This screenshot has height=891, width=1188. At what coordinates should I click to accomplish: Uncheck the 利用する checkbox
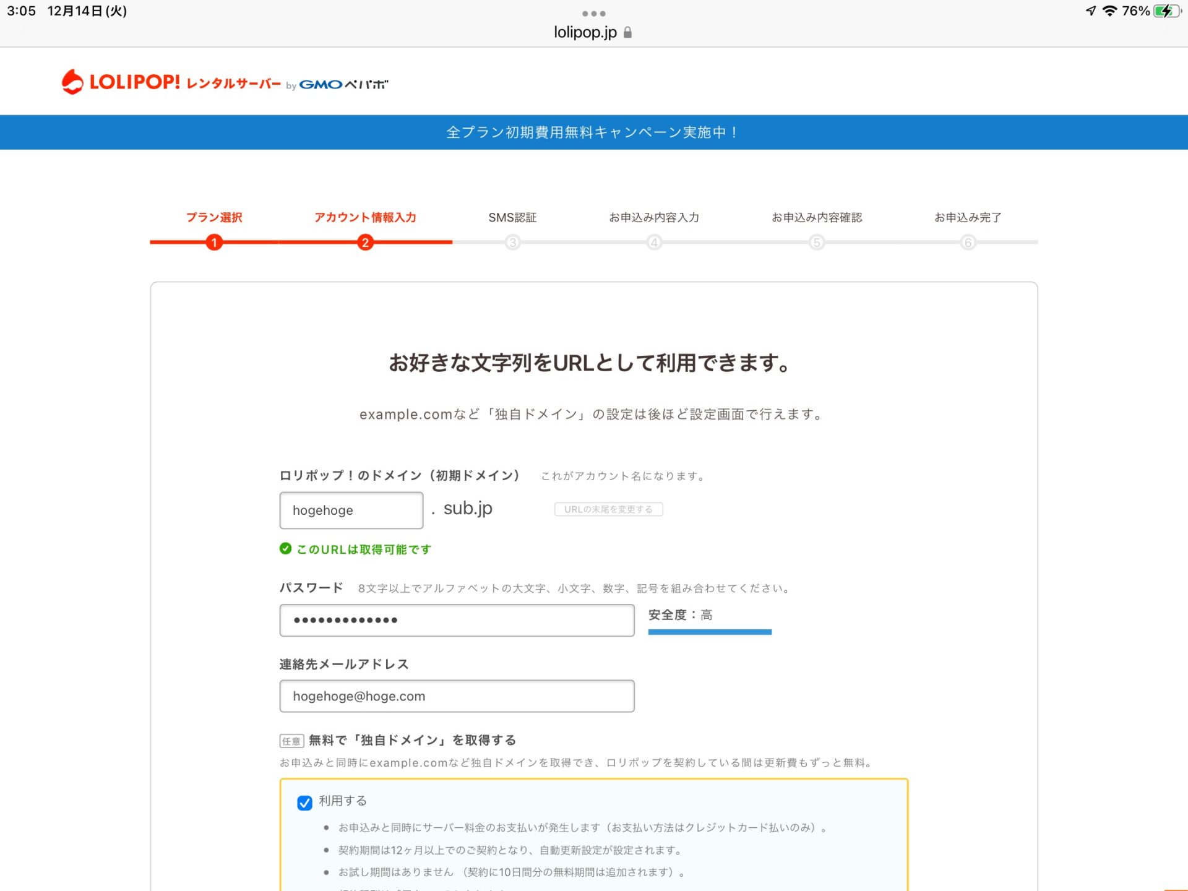point(304,803)
